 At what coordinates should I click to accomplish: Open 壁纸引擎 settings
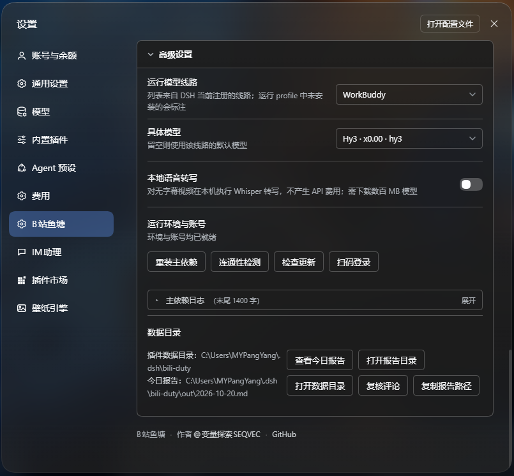coord(61,308)
